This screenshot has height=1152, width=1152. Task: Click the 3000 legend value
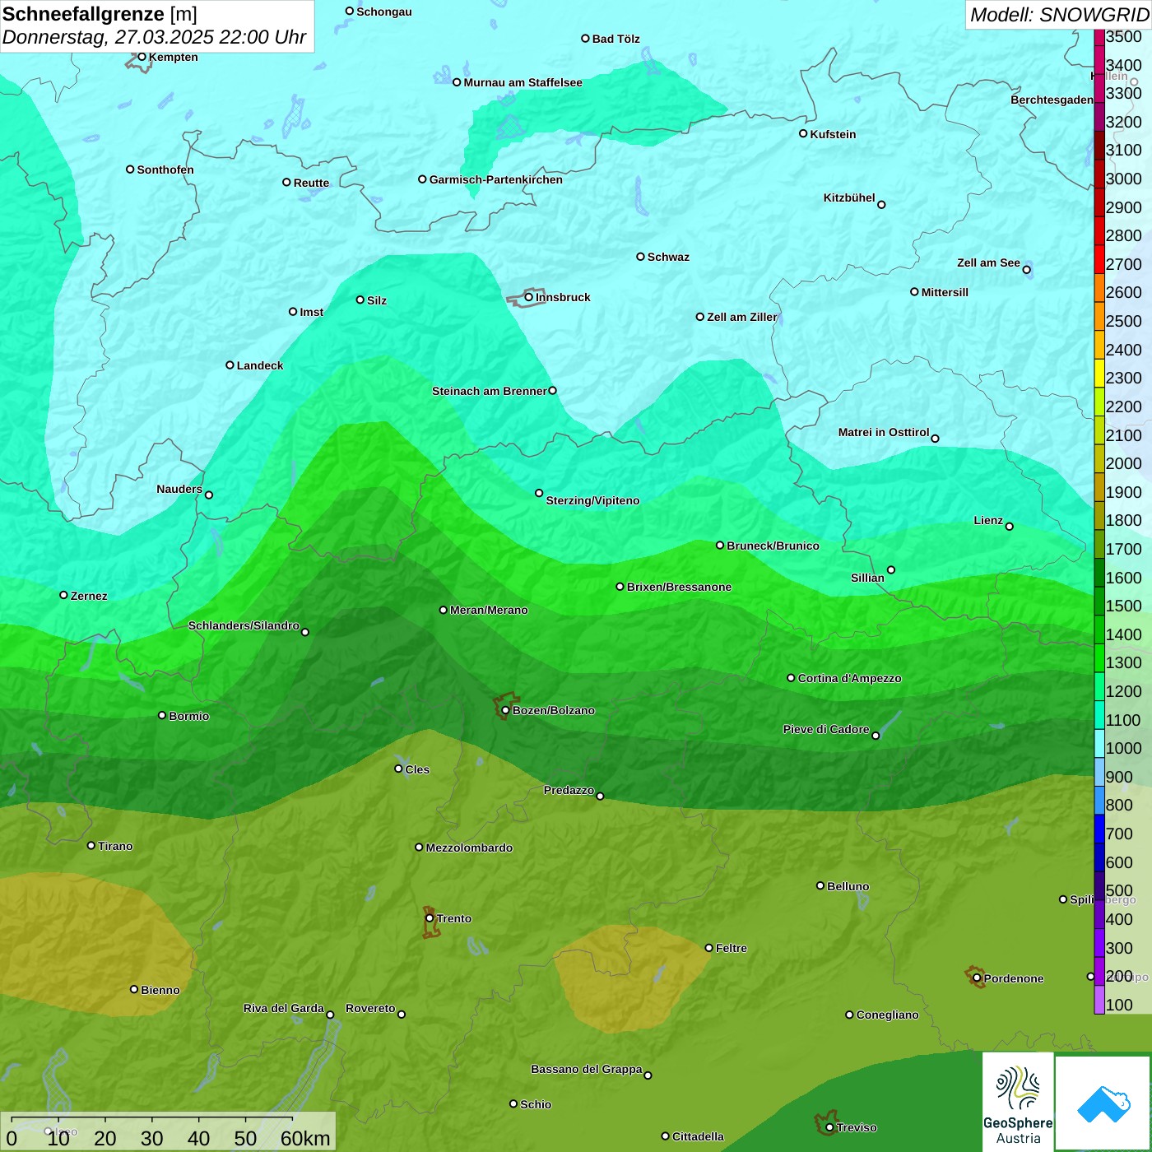tap(1124, 179)
